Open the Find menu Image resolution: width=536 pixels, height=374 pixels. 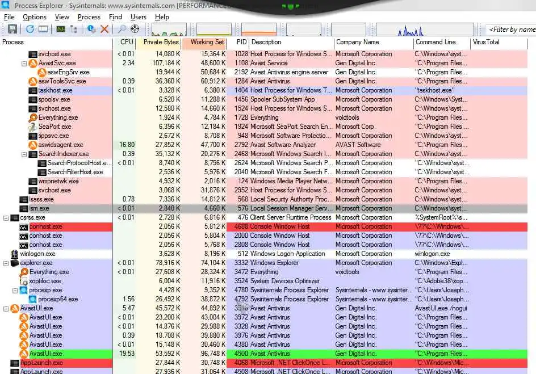115,17
